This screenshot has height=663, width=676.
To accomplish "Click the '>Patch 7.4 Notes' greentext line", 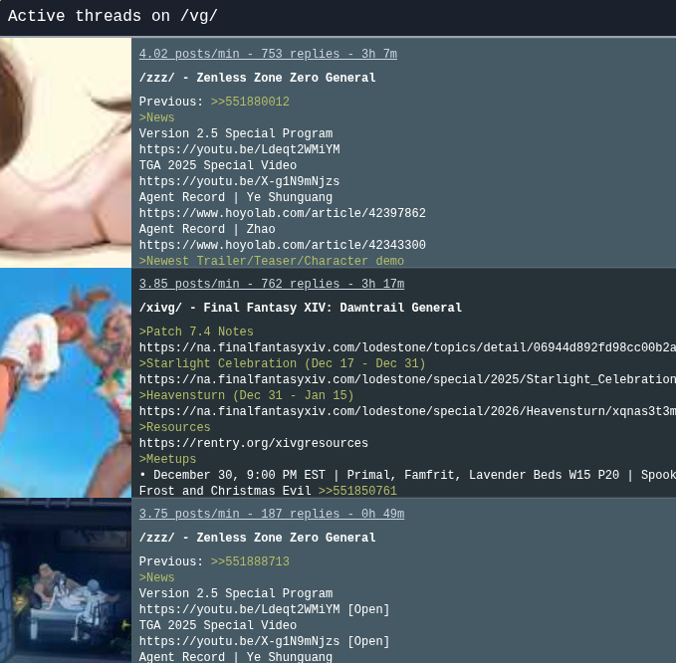I will [196, 331].
